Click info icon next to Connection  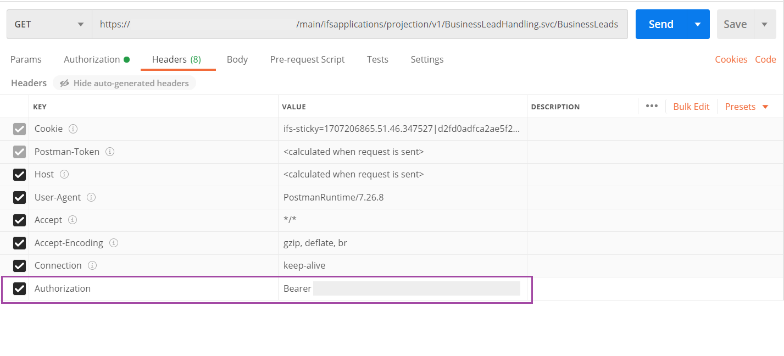point(92,265)
